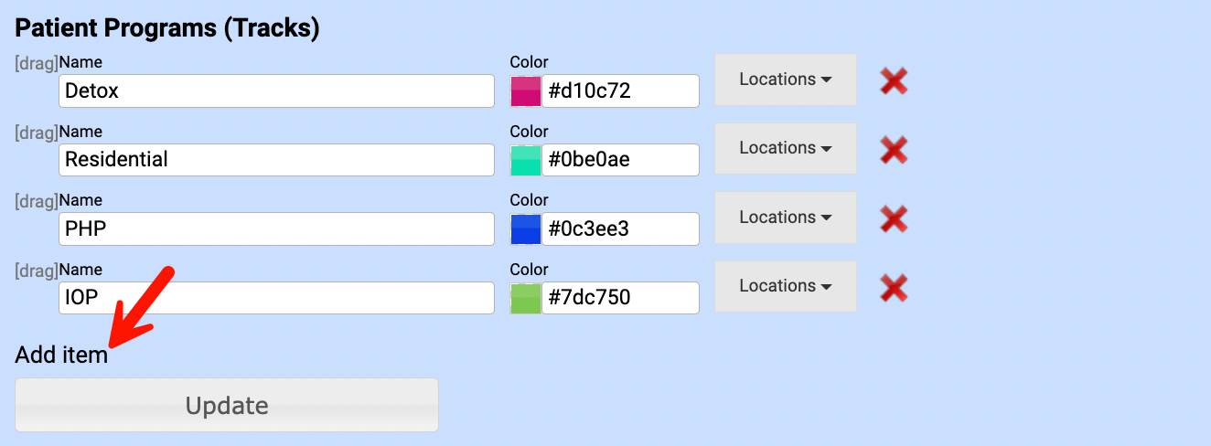This screenshot has width=1211, height=446.
Task: Open the green IOP color swatch
Action: [526, 298]
